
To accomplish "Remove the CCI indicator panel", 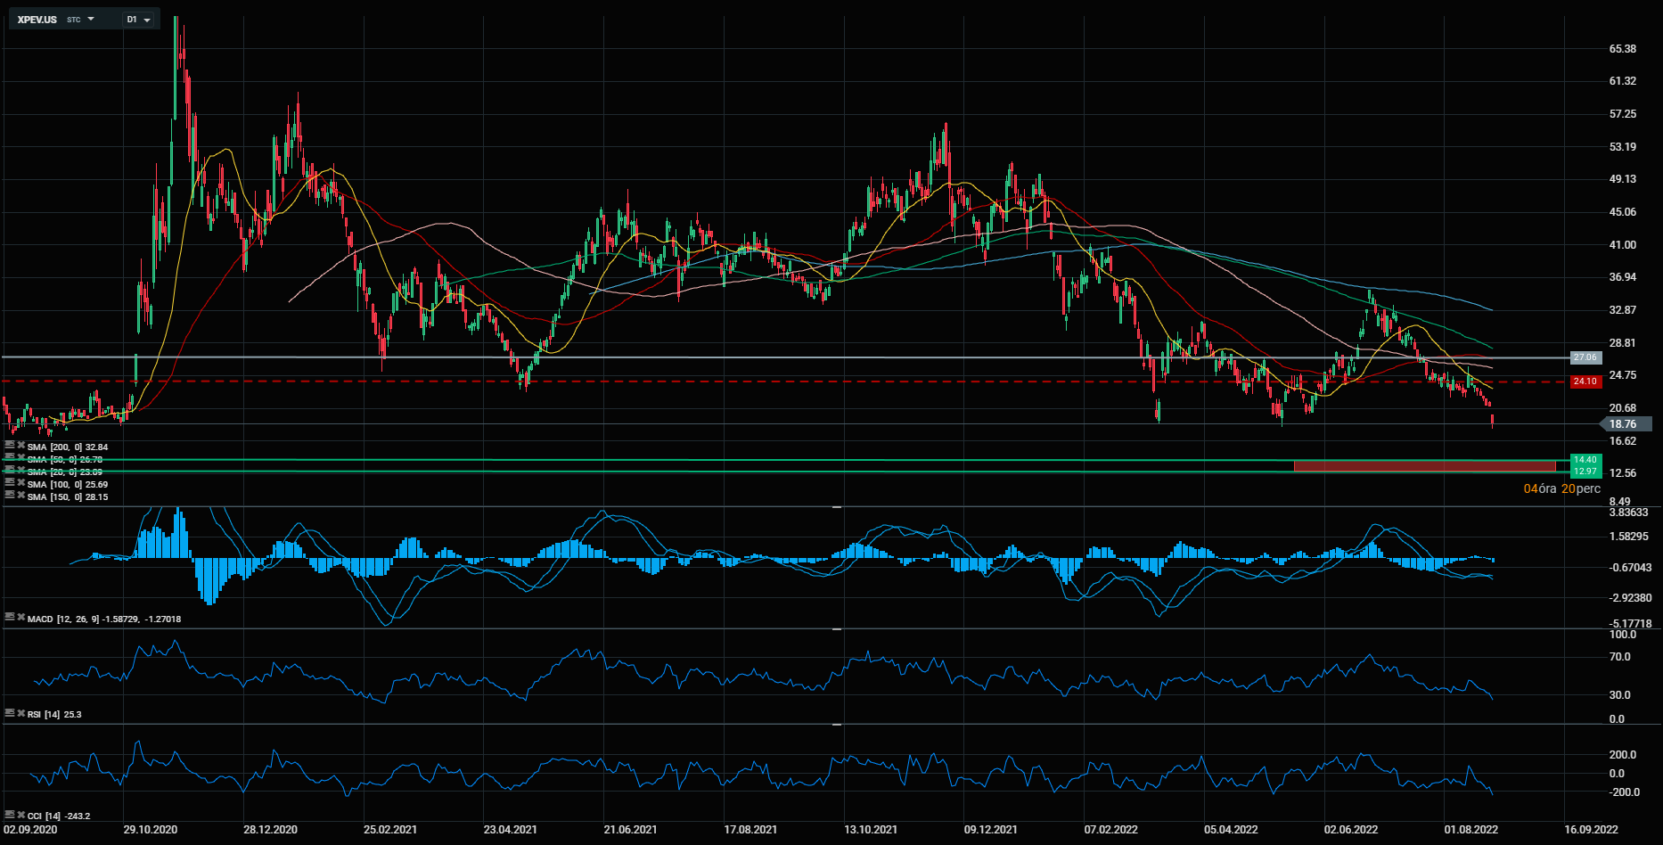I will (x=20, y=814).
